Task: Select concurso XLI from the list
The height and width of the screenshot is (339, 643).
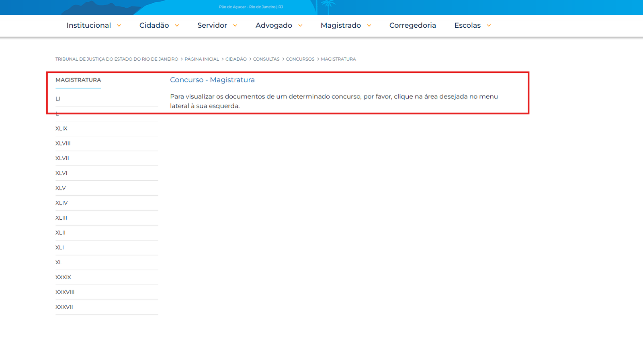Action: 59,247
